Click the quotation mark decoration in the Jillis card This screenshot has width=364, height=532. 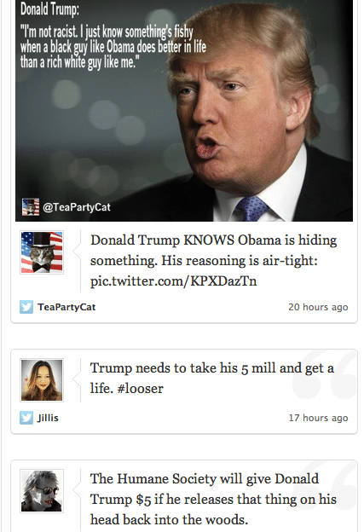point(324,374)
